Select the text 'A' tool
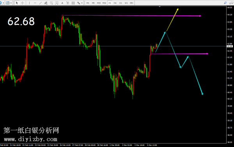Screen dimensions: 234x147 click(x=62, y=3)
